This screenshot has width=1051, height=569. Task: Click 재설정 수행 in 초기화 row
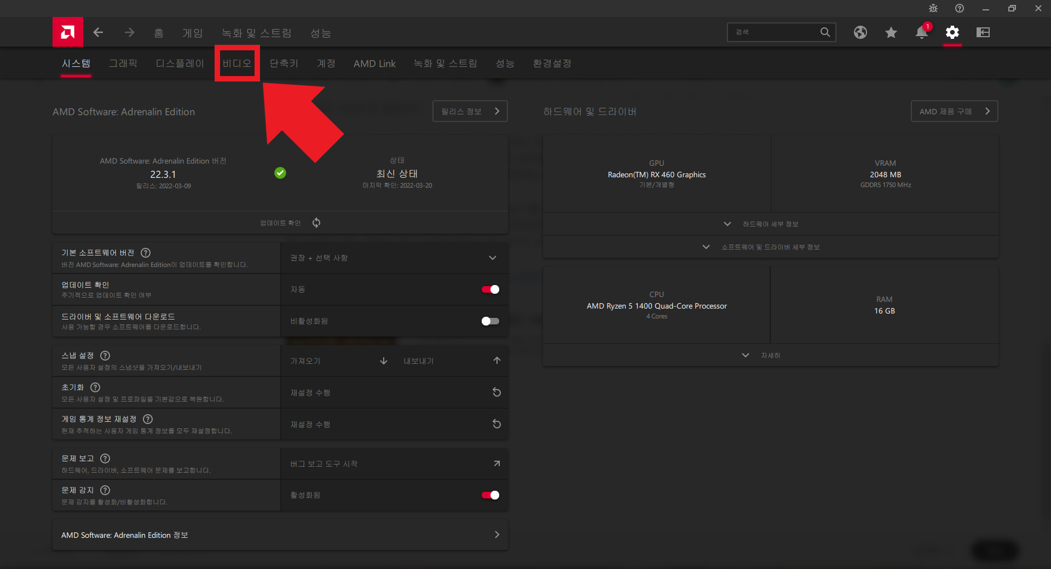pyautogui.click(x=310, y=393)
